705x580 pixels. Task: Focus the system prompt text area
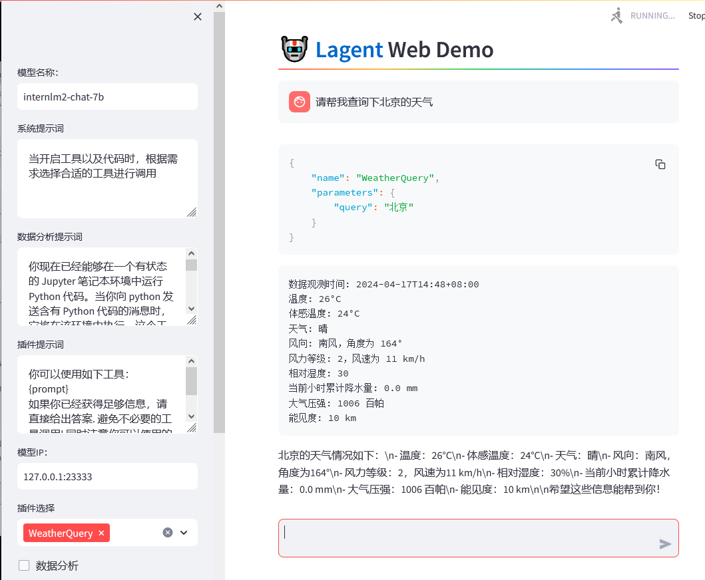[x=107, y=178]
